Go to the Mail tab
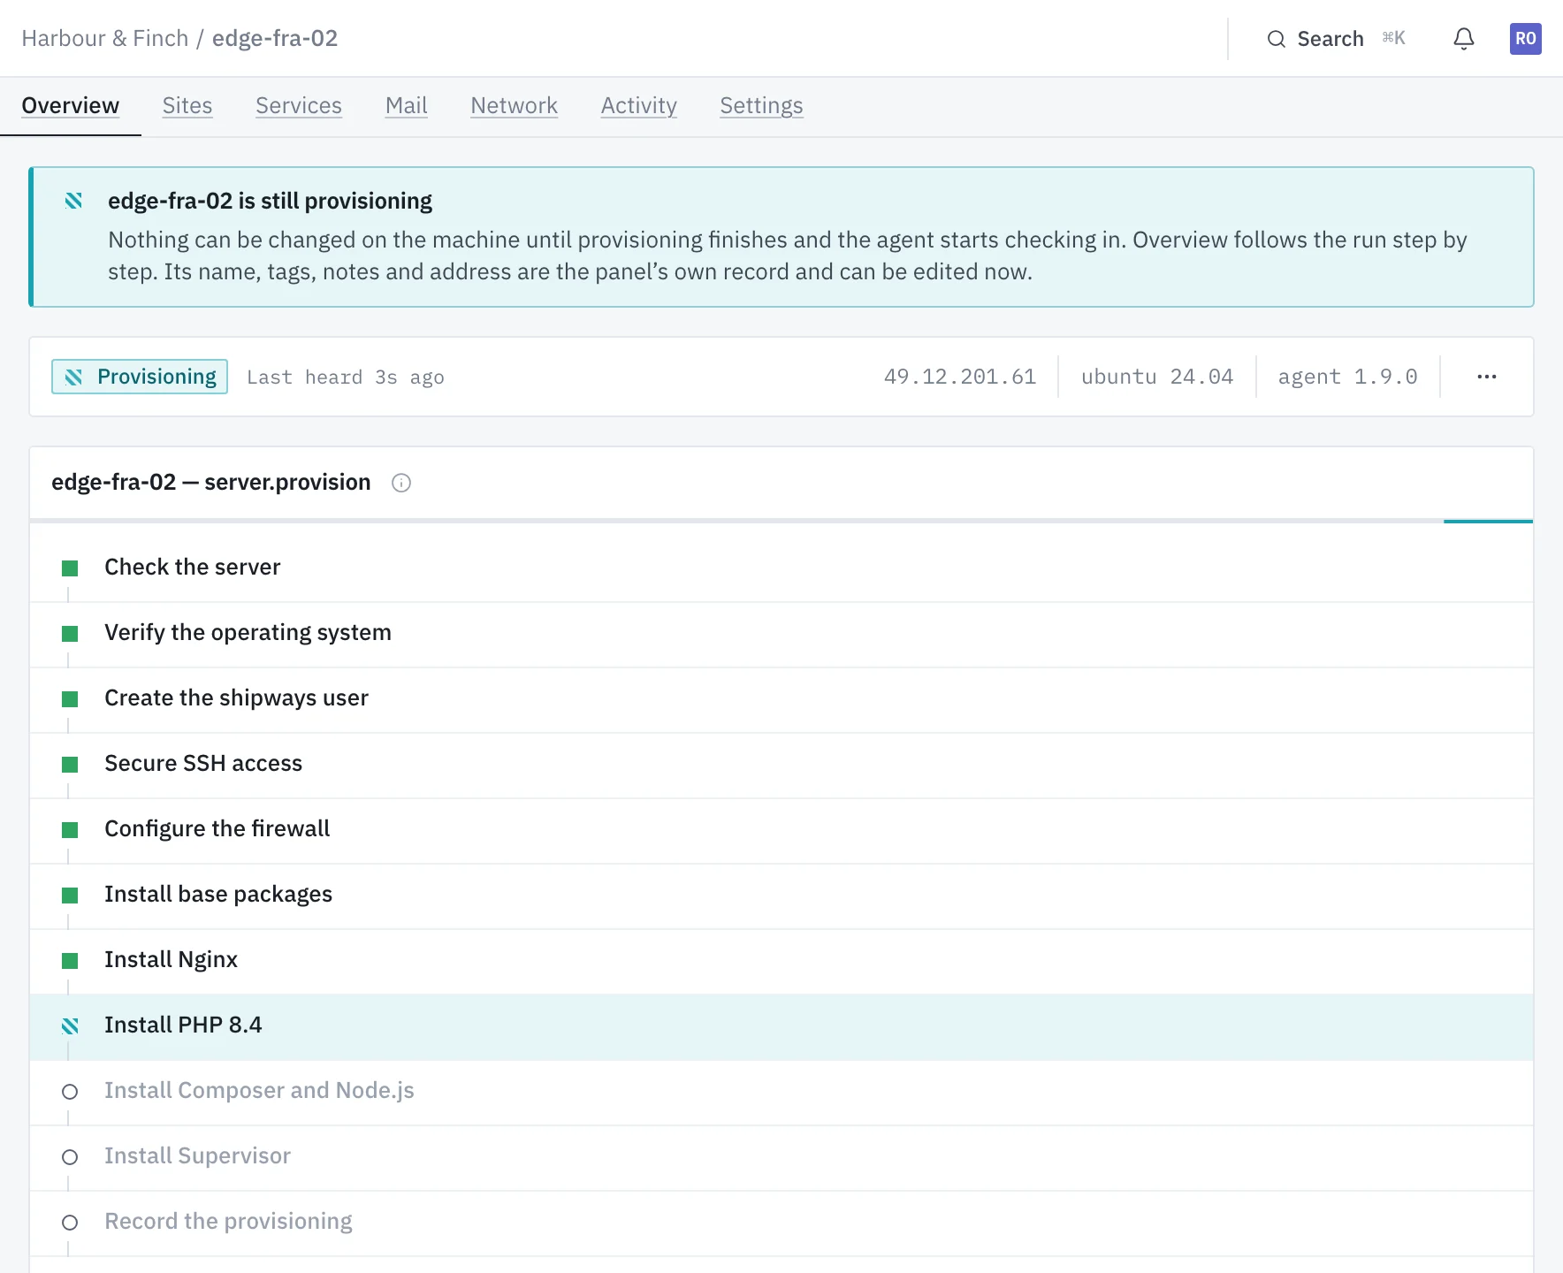This screenshot has width=1563, height=1273. pyautogui.click(x=407, y=106)
